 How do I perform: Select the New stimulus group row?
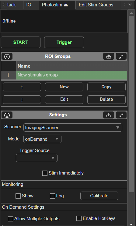tap(72, 75)
